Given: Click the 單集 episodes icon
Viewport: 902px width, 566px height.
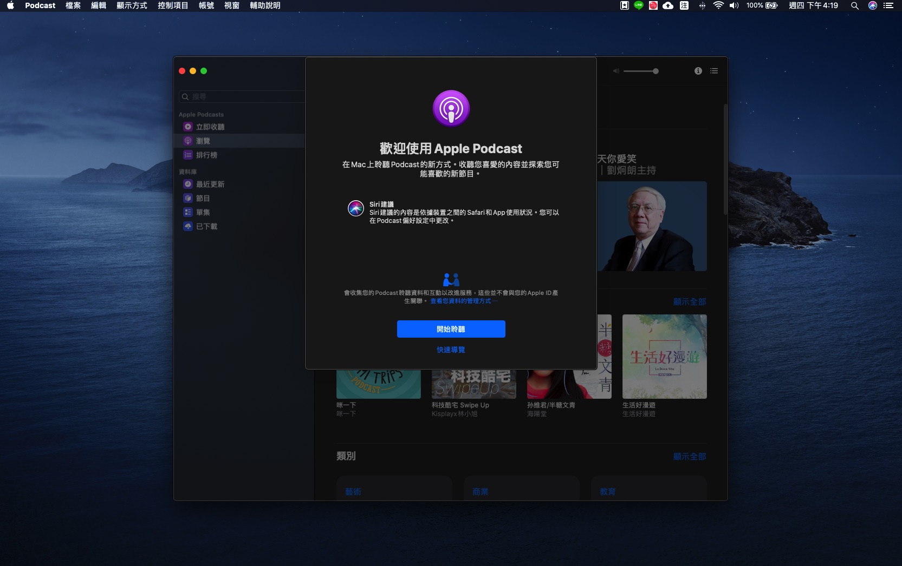Looking at the screenshot, I should [x=188, y=212].
